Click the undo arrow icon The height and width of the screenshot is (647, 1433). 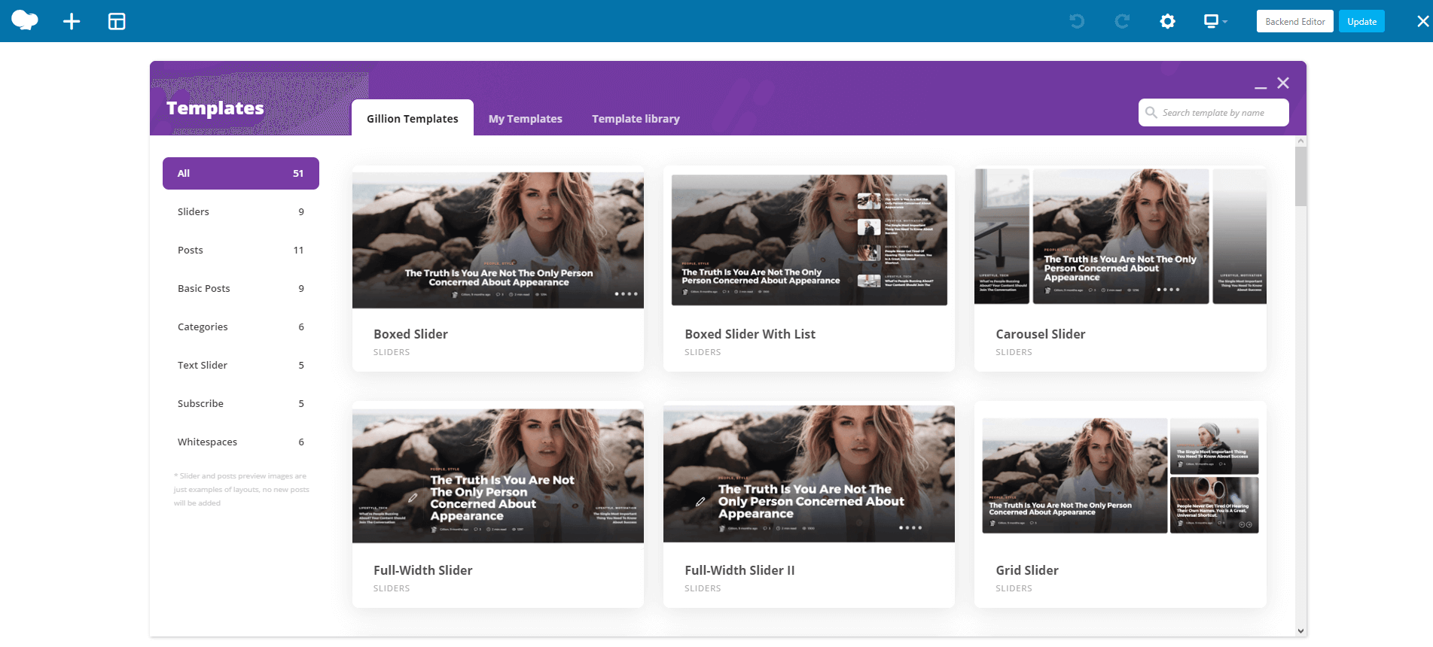tap(1077, 21)
